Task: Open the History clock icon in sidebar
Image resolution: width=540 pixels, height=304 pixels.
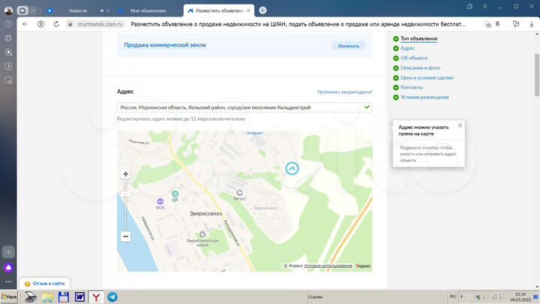Action: coord(8,24)
